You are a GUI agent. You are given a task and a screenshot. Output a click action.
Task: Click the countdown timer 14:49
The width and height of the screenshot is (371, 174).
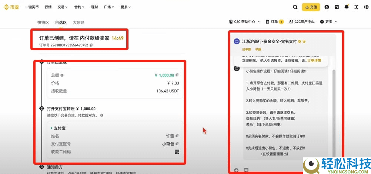(118, 38)
